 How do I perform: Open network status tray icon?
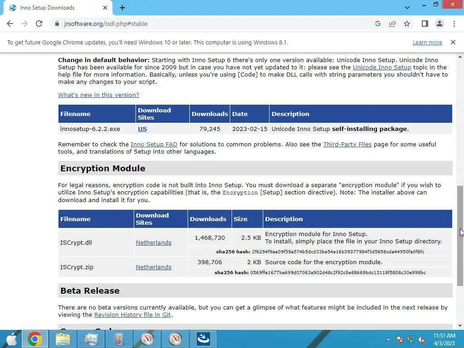[411, 339]
